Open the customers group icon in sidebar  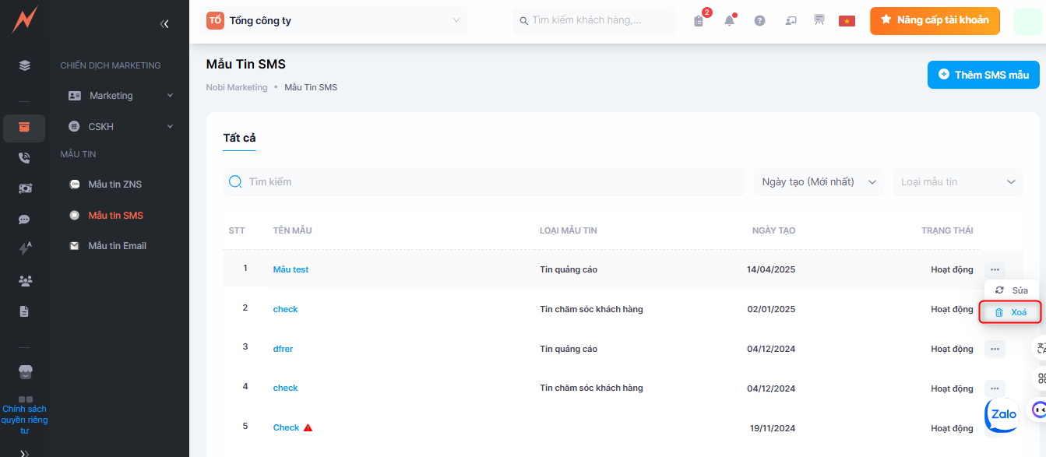[24, 281]
